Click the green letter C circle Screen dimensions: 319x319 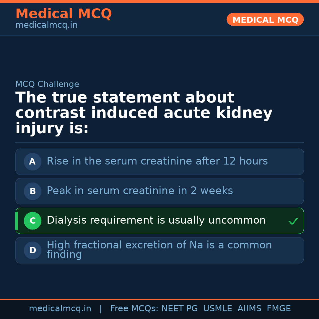(32, 221)
